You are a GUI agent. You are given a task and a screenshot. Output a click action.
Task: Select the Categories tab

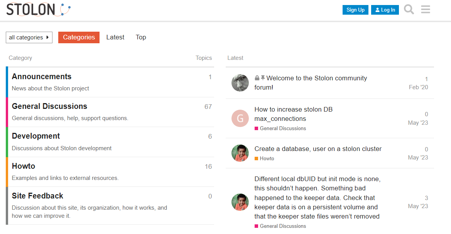tap(79, 37)
